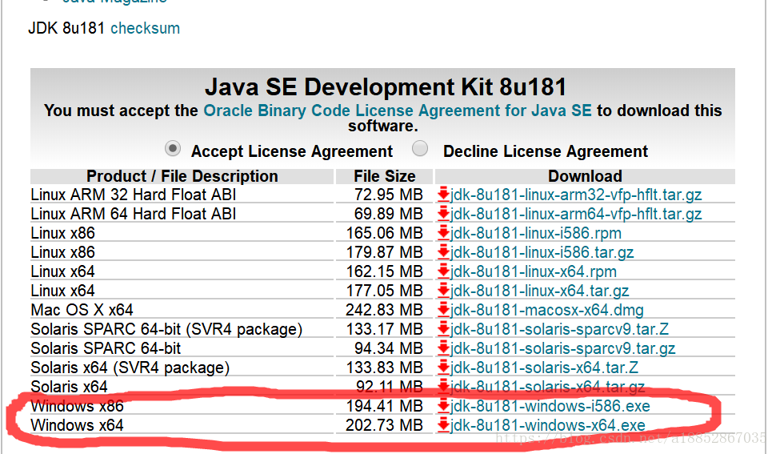The height and width of the screenshot is (454, 776).
Task: Download jdk-8u181-windows-i586.exe
Action: coord(550,407)
